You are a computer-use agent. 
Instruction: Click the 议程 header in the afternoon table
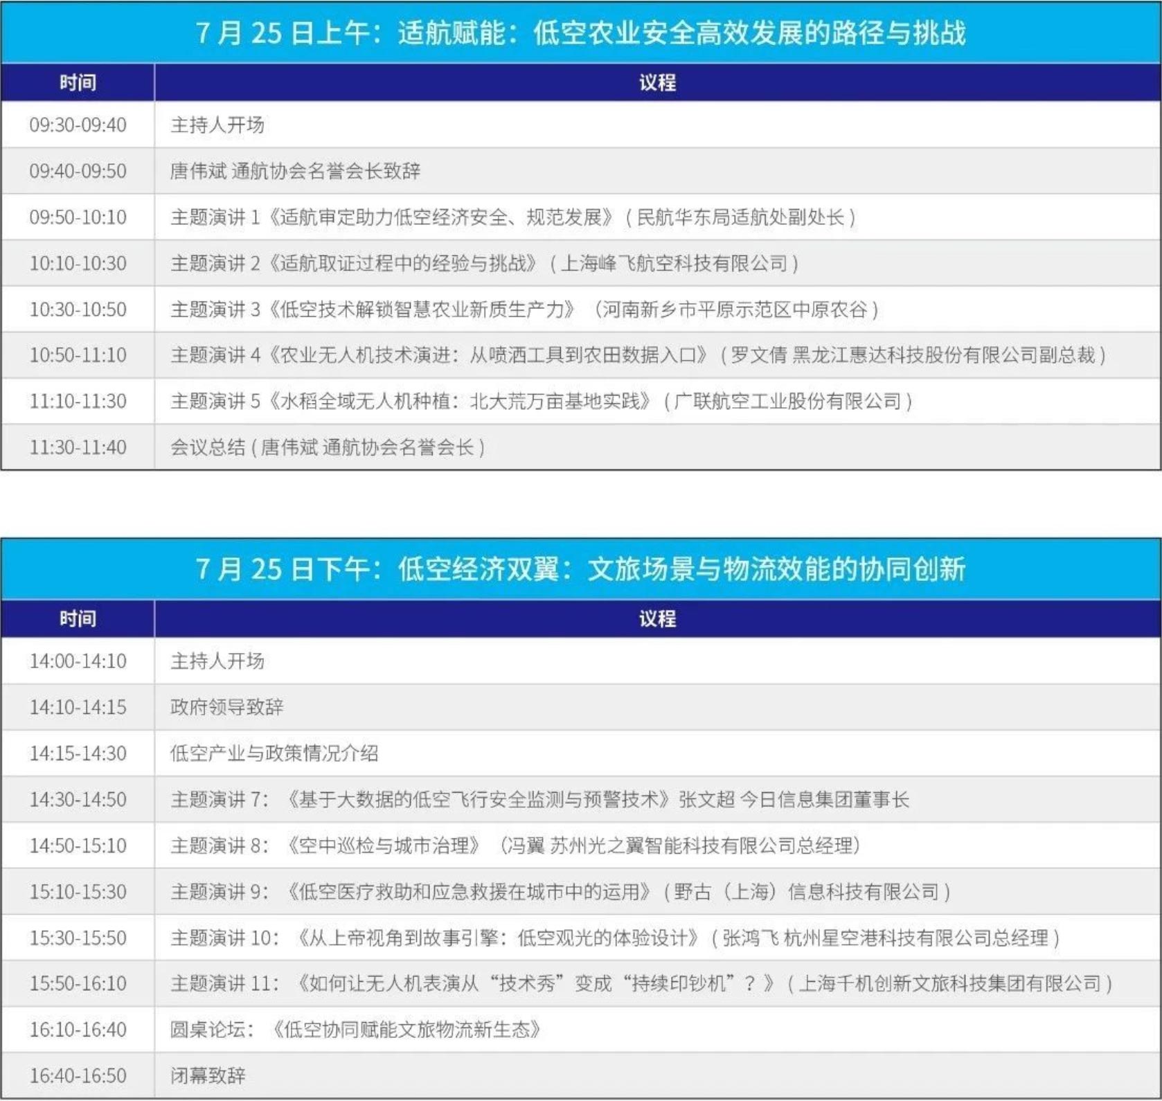[x=656, y=618]
